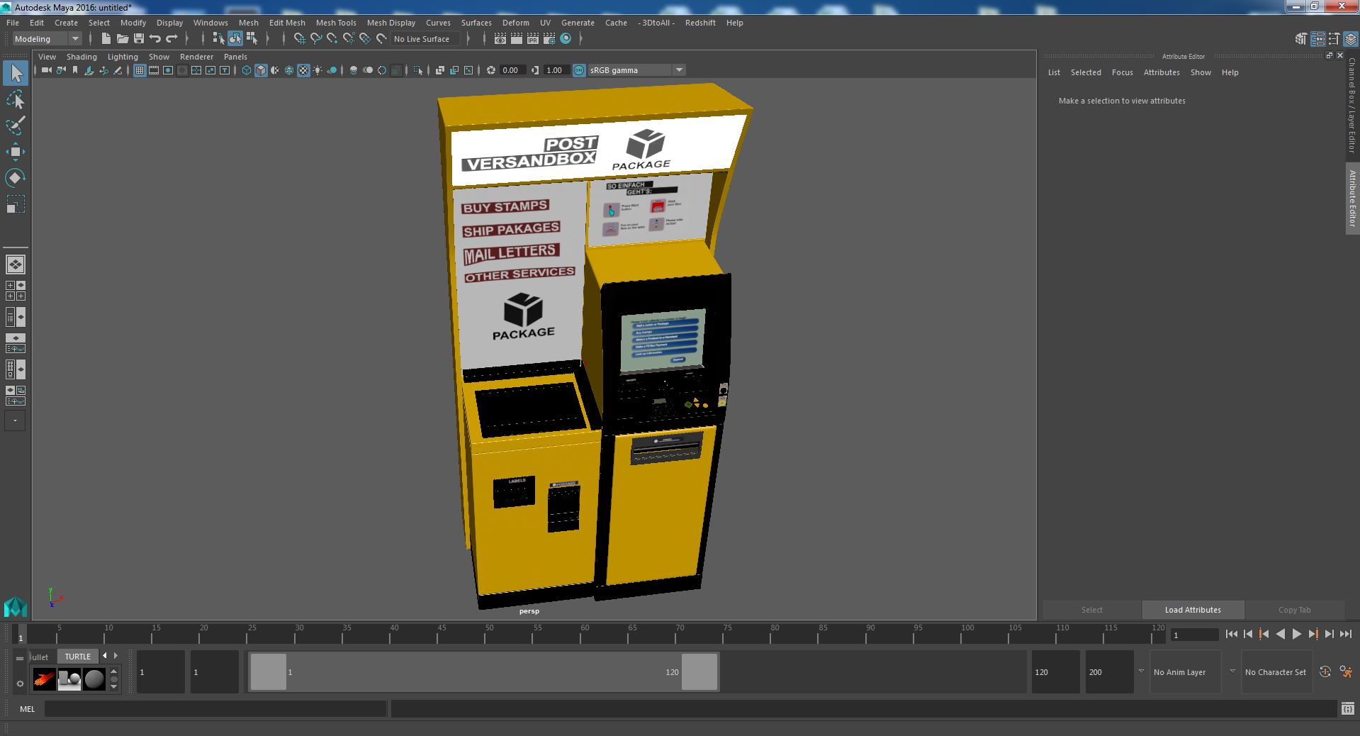Open Render Settings icon
1360x736 pixels.
(549, 39)
